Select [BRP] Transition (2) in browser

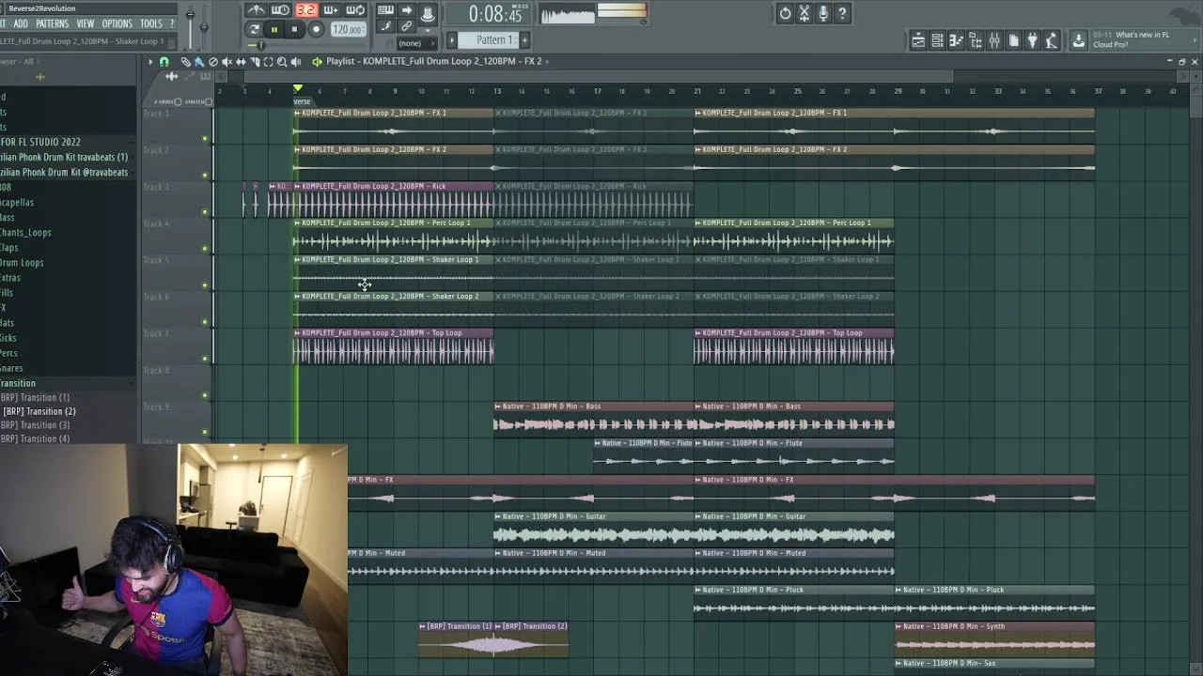tap(39, 411)
